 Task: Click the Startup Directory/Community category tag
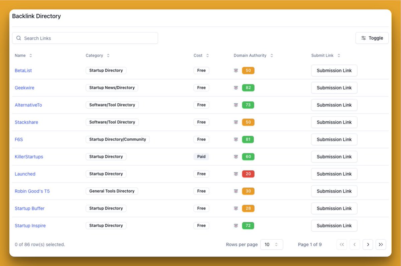click(x=118, y=140)
